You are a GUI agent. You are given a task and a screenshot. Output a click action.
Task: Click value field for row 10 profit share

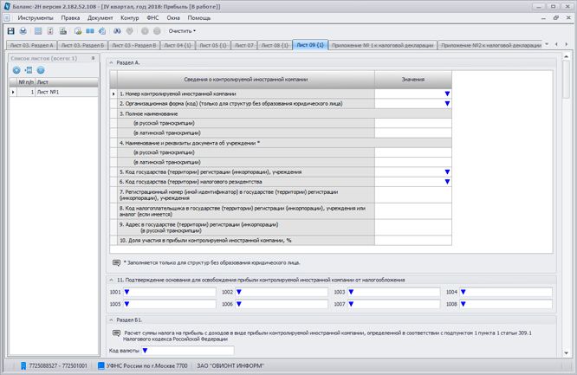(x=413, y=240)
